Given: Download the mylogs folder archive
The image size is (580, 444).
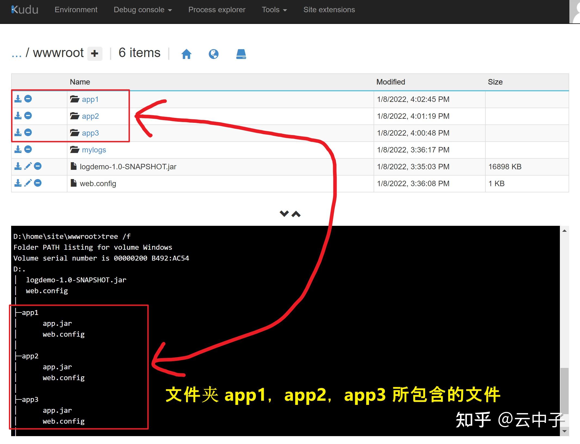Looking at the screenshot, I should tap(18, 150).
